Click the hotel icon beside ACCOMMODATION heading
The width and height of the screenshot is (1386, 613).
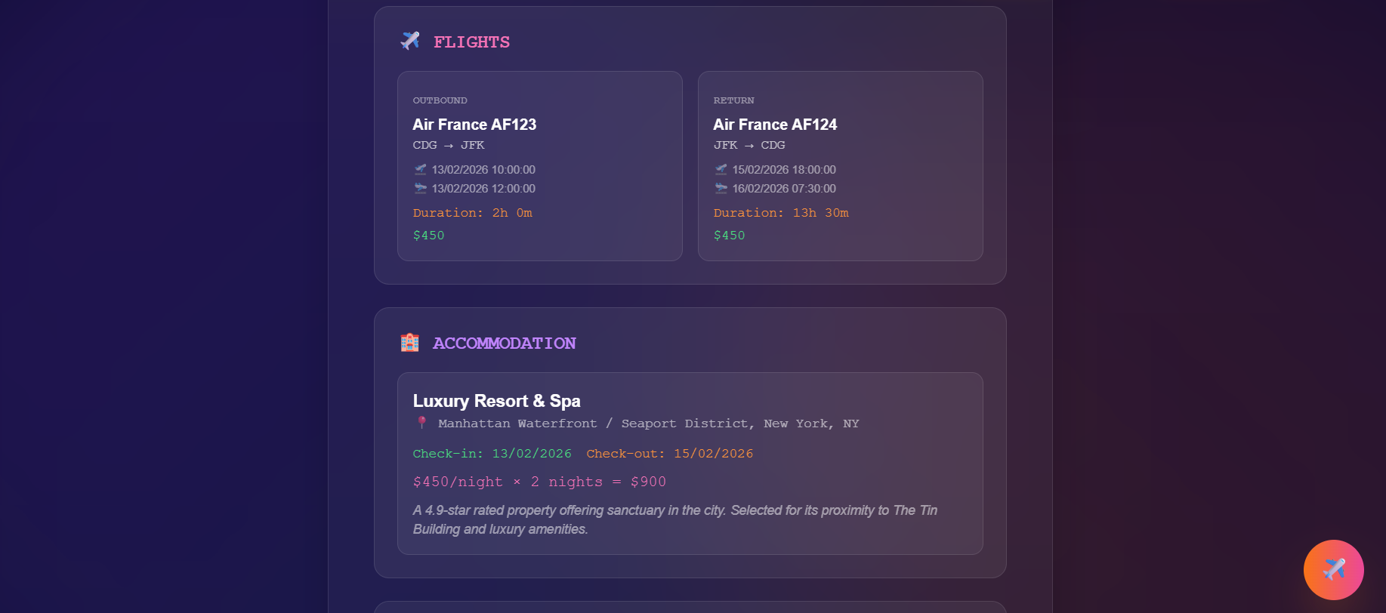tap(409, 342)
